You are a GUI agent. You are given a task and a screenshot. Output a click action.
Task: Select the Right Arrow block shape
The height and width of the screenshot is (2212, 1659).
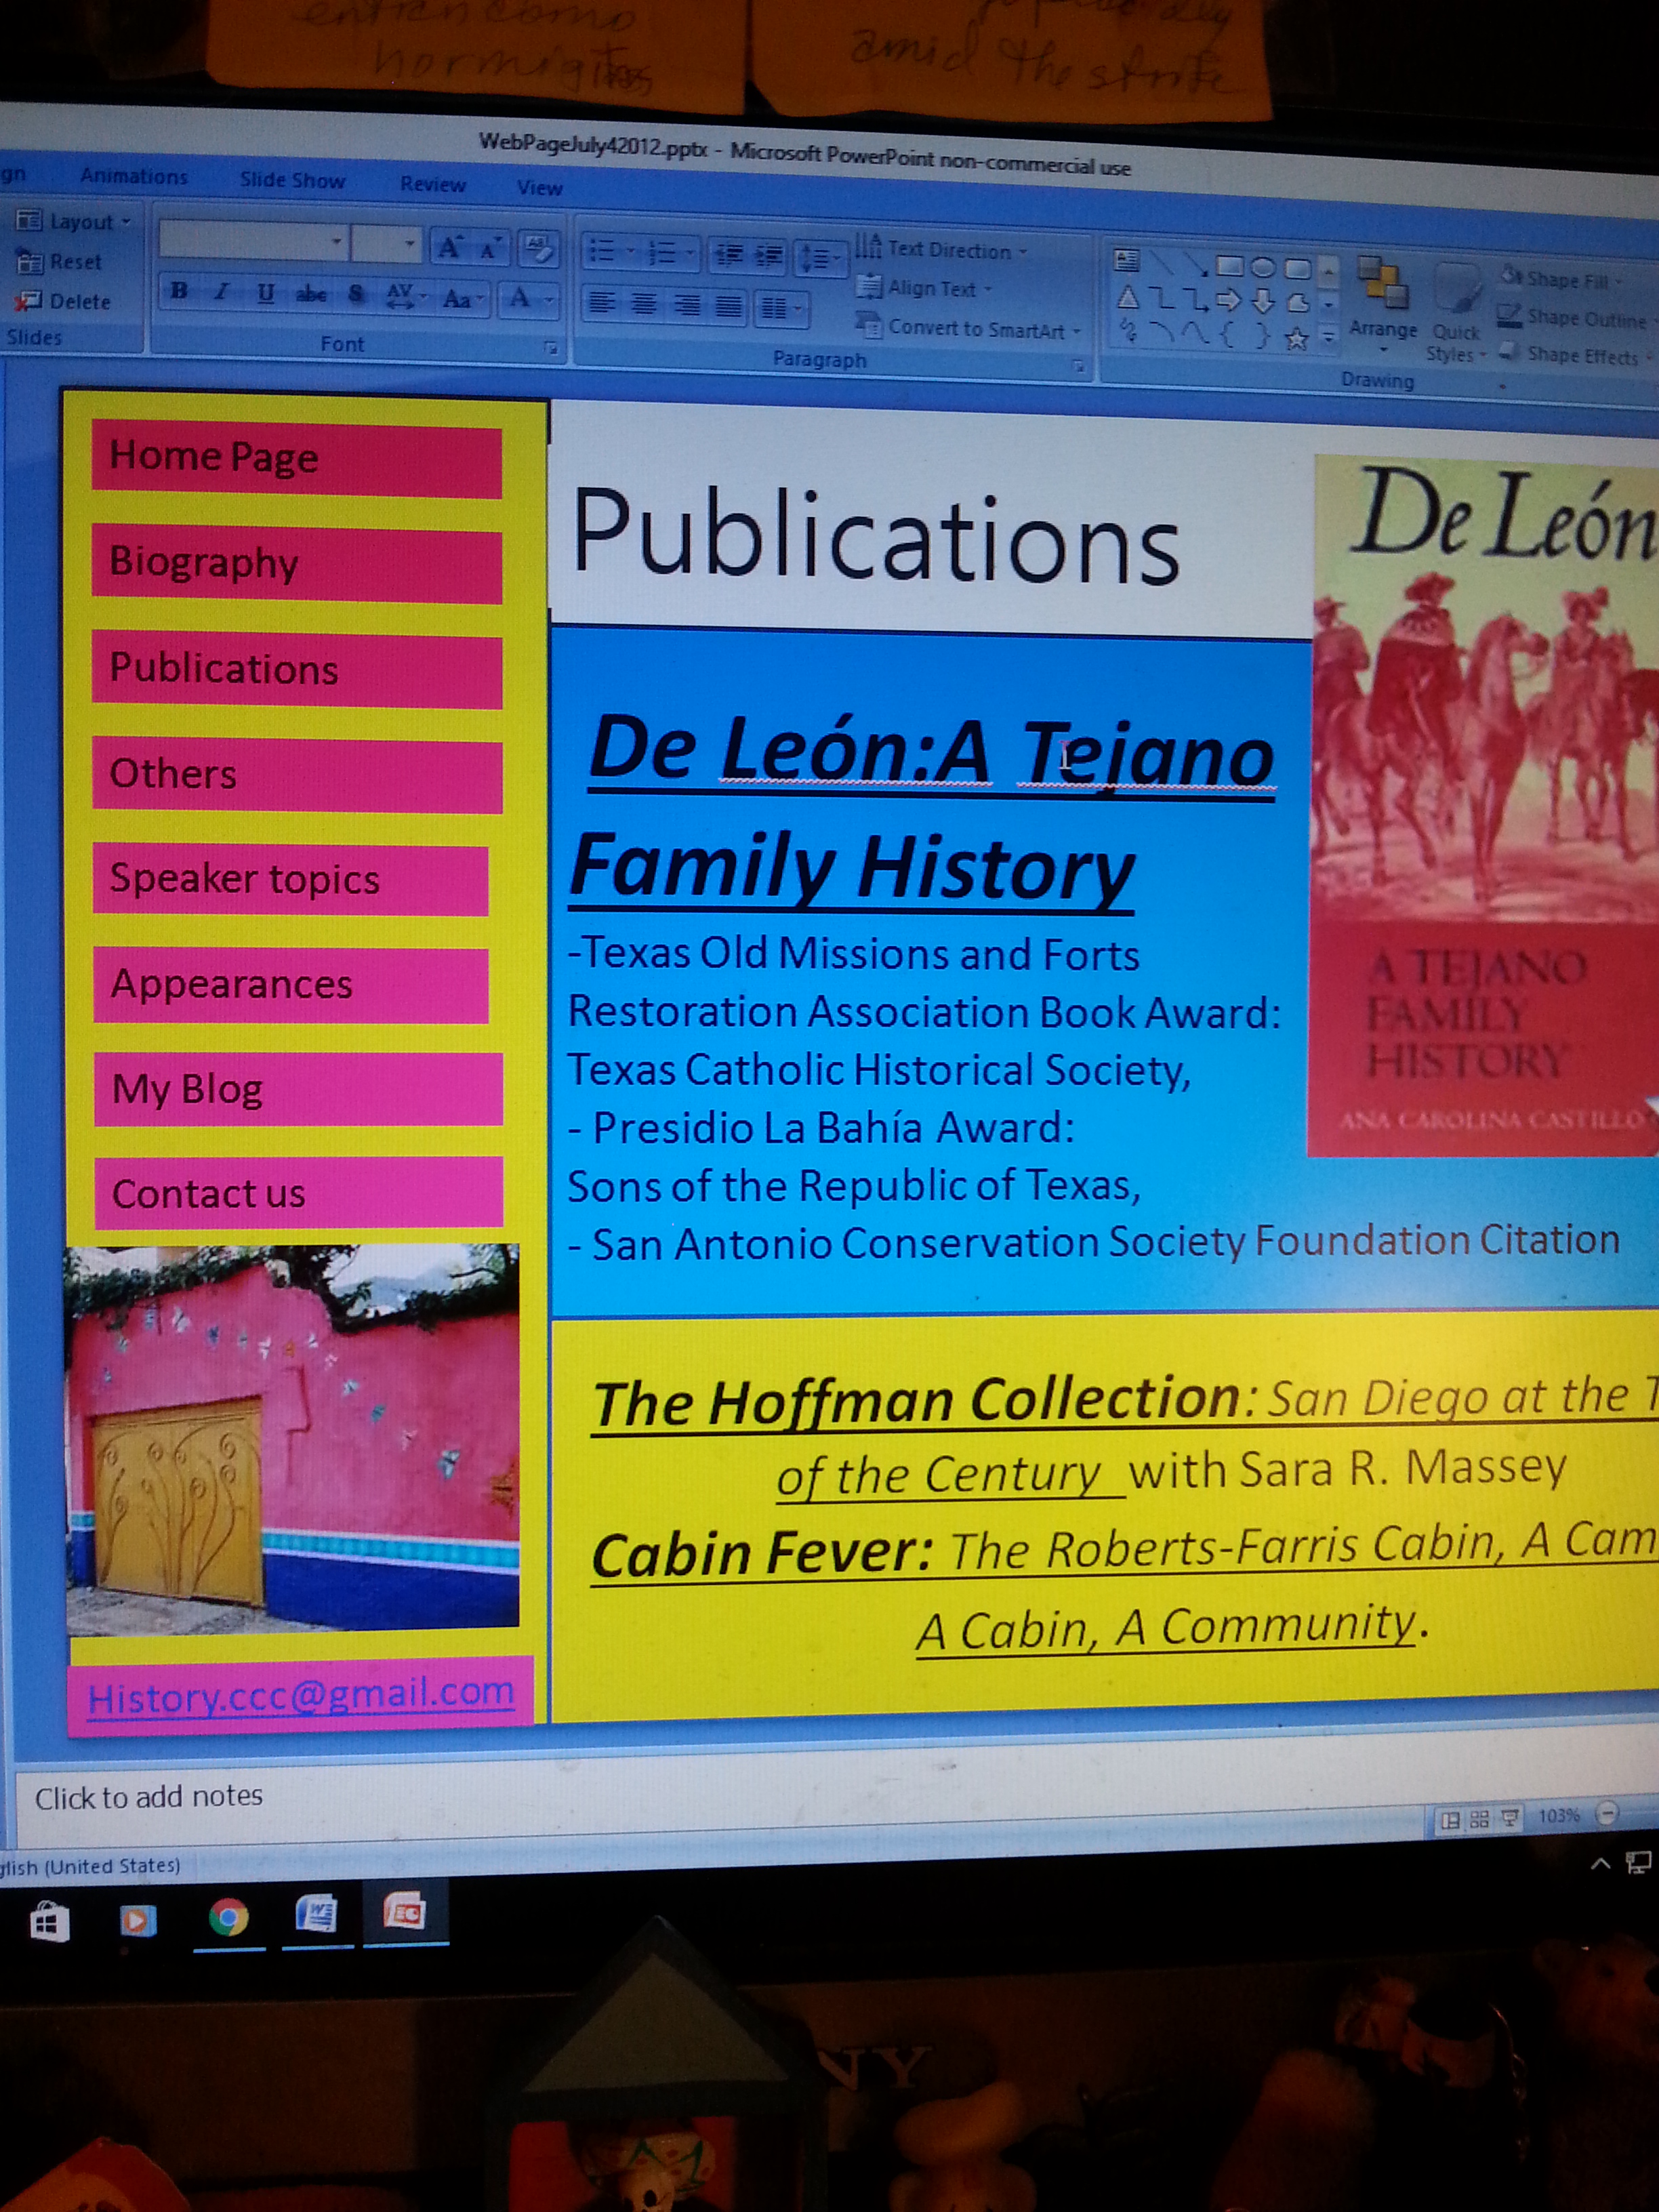[1229, 300]
